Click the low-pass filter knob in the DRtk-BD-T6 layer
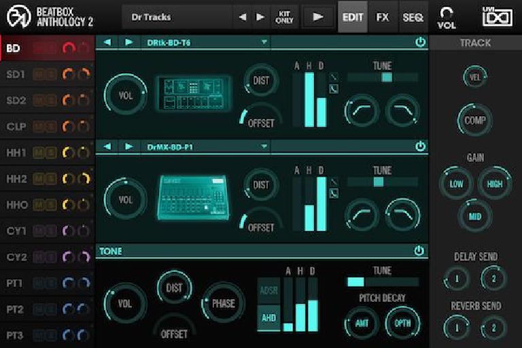The height and width of the screenshot is (348, 522). (x=402, y=111)
